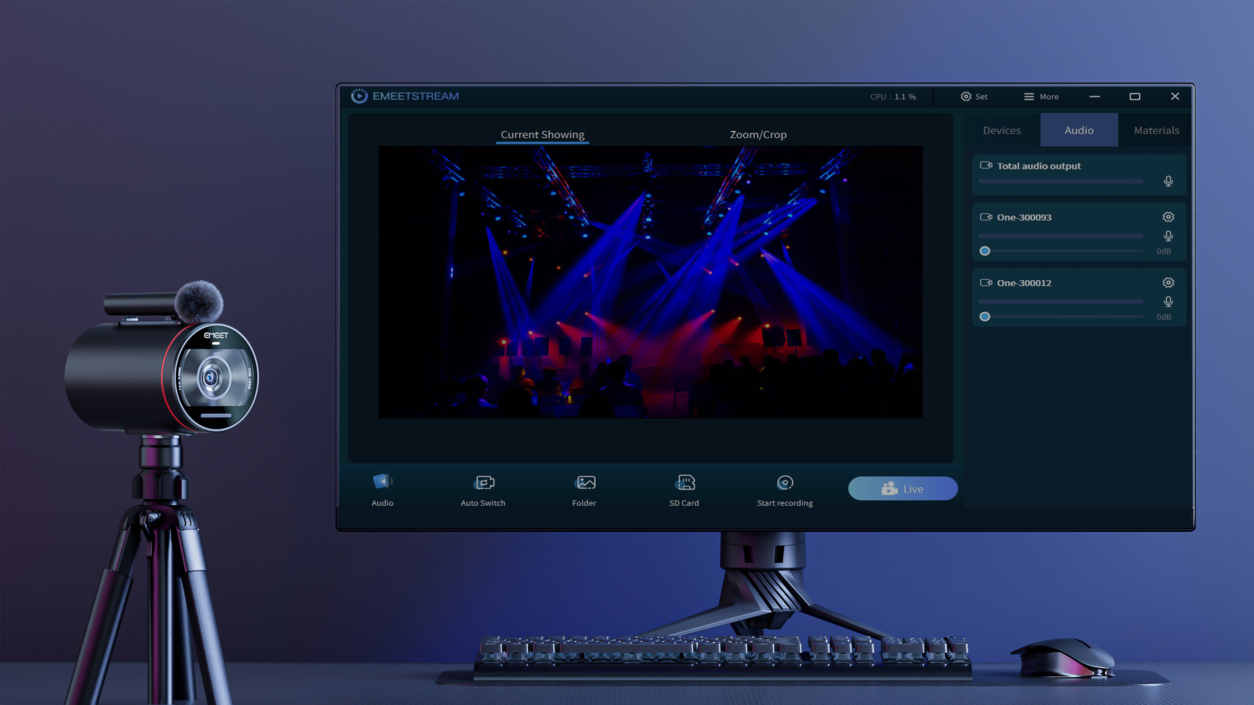Toggle One-300012 microphone mute
Viewport: 1254px width, 705px height.
point(1168,302)
